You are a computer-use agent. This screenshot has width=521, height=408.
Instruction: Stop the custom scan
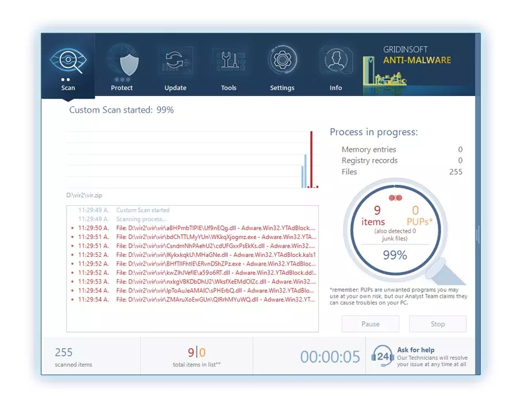tap(438, 324)
